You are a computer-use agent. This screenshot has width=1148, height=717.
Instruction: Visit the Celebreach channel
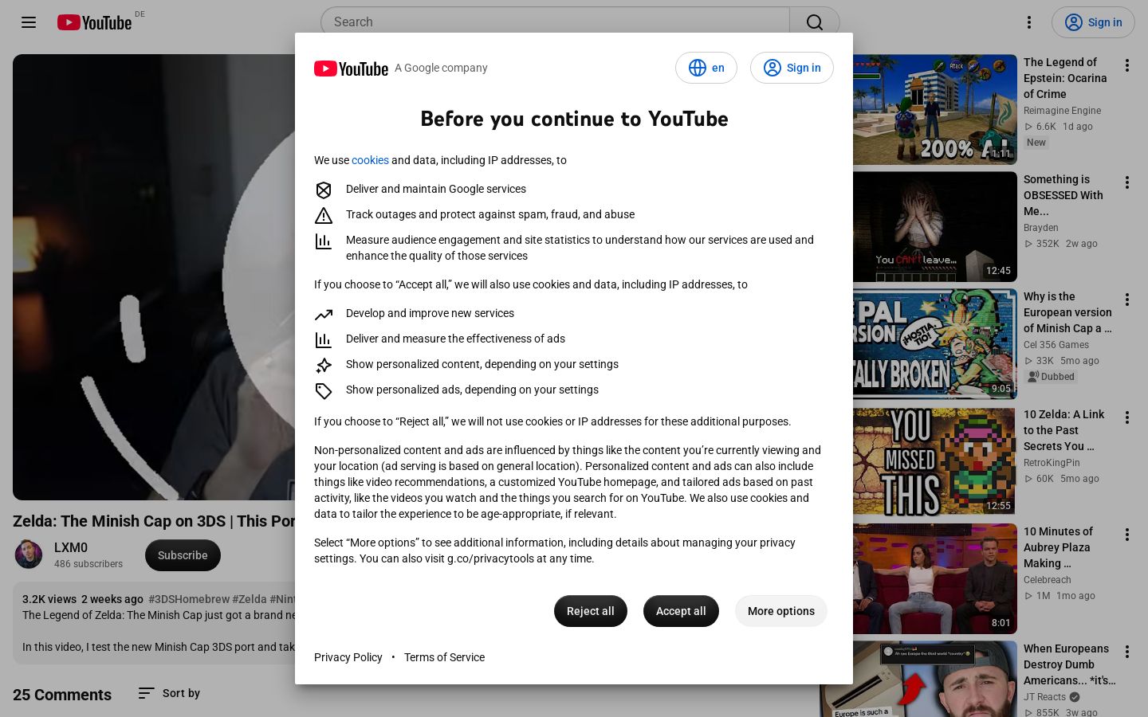pos(1048,580)
